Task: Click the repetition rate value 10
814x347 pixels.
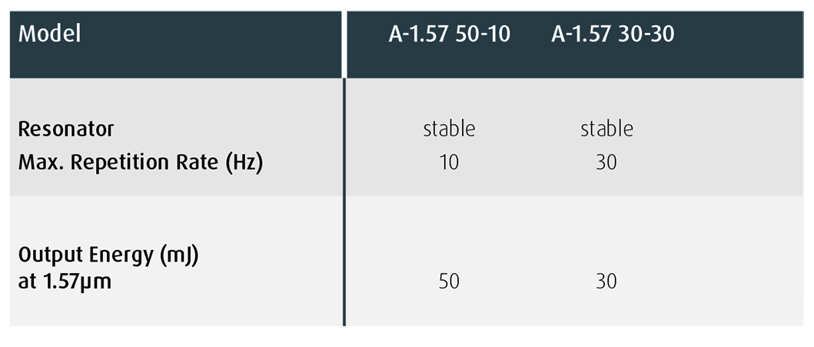Action: click(449, 163)
